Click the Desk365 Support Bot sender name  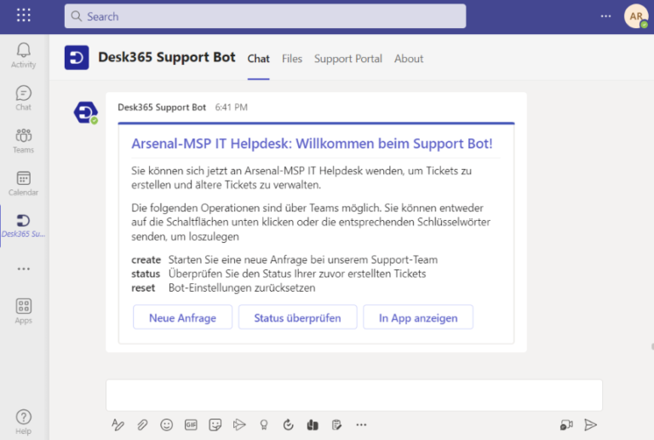point(162,107)
